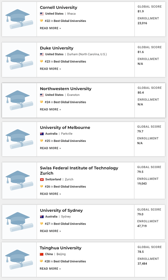Click READ MORE under Tsinghua University

click(50, 269)
